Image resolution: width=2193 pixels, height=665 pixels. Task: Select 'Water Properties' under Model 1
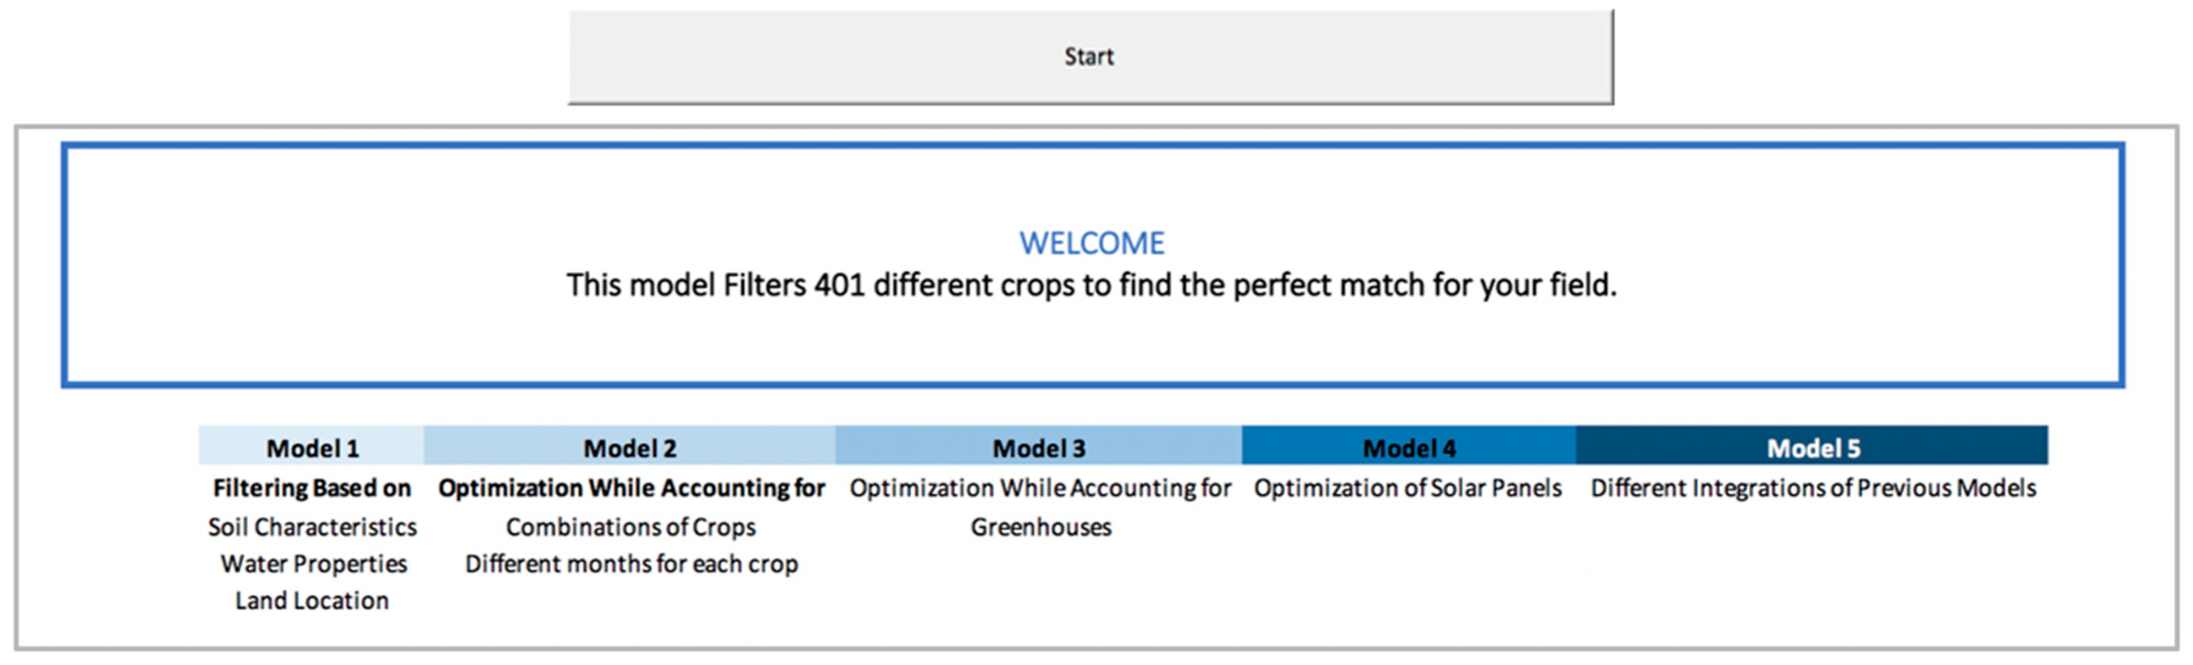tap(313, 564)
